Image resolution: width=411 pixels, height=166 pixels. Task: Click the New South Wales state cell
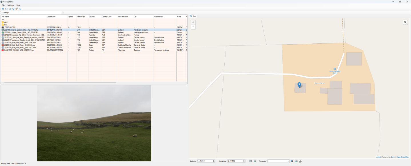tap(124, 35)
